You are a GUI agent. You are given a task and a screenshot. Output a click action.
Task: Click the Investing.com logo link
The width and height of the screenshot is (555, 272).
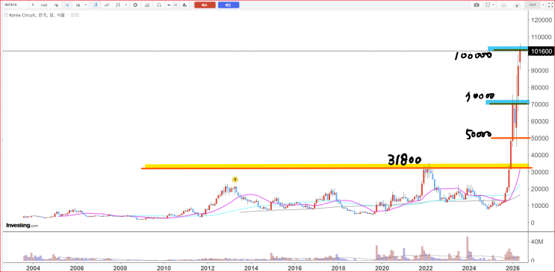[22, 225]
